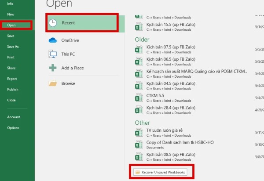Open the Account page
The height and width of the screenshot is (181, 264).
13,117
